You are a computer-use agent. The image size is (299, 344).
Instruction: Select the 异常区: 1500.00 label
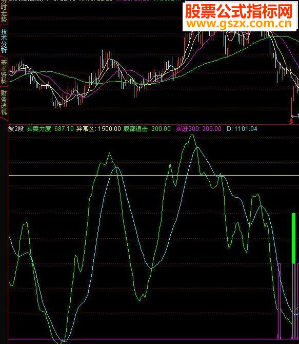[x=98, y=128]
